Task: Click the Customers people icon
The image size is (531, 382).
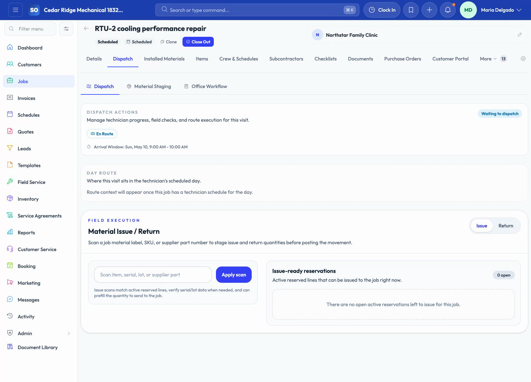Action: pos(10,64)
